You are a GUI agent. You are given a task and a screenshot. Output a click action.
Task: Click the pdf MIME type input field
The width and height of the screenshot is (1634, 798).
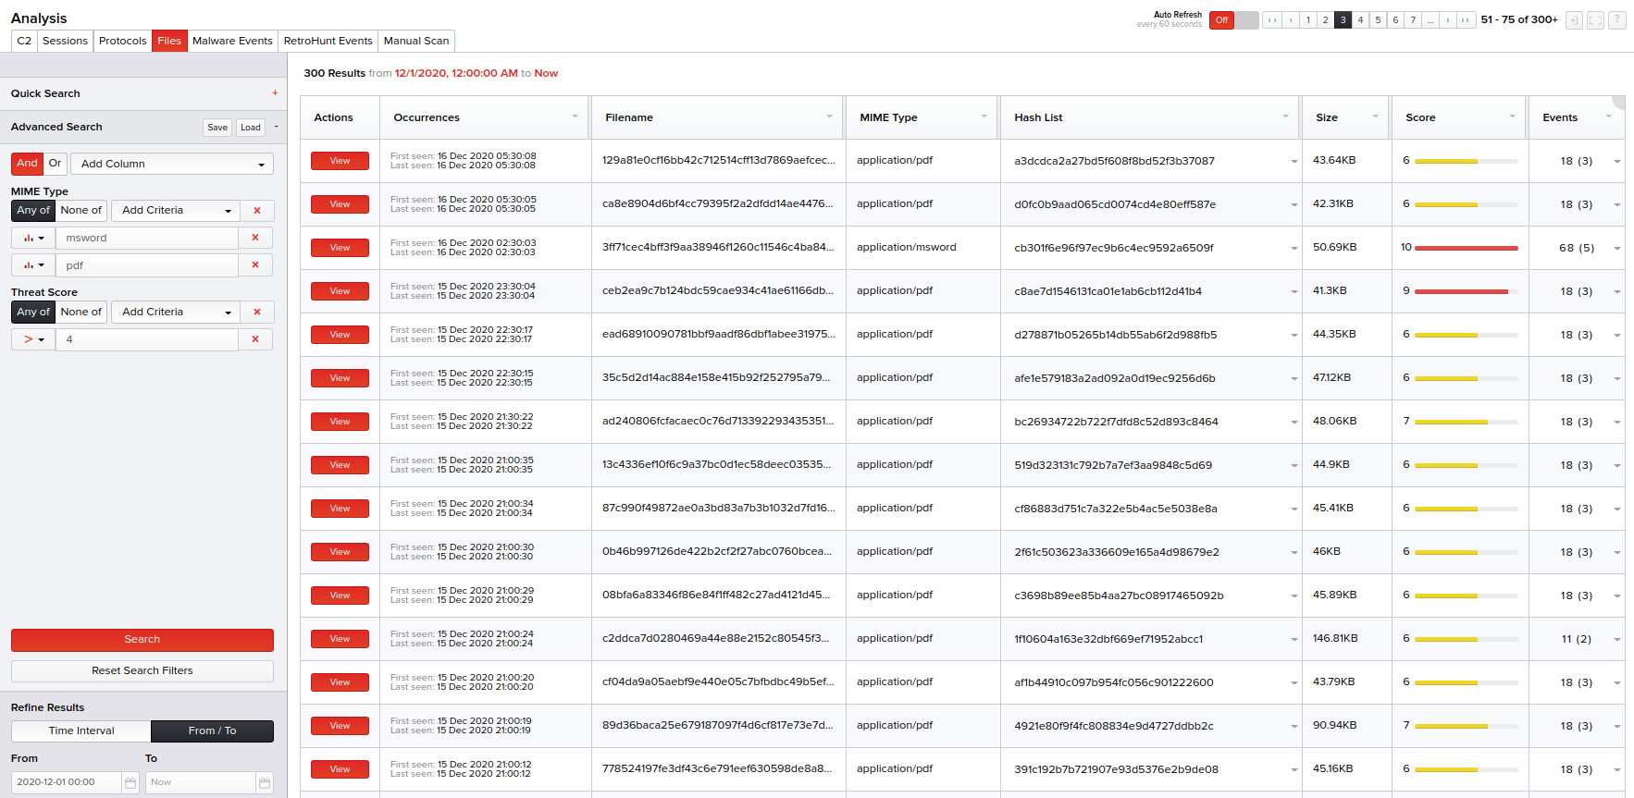[x=147, y=265]
